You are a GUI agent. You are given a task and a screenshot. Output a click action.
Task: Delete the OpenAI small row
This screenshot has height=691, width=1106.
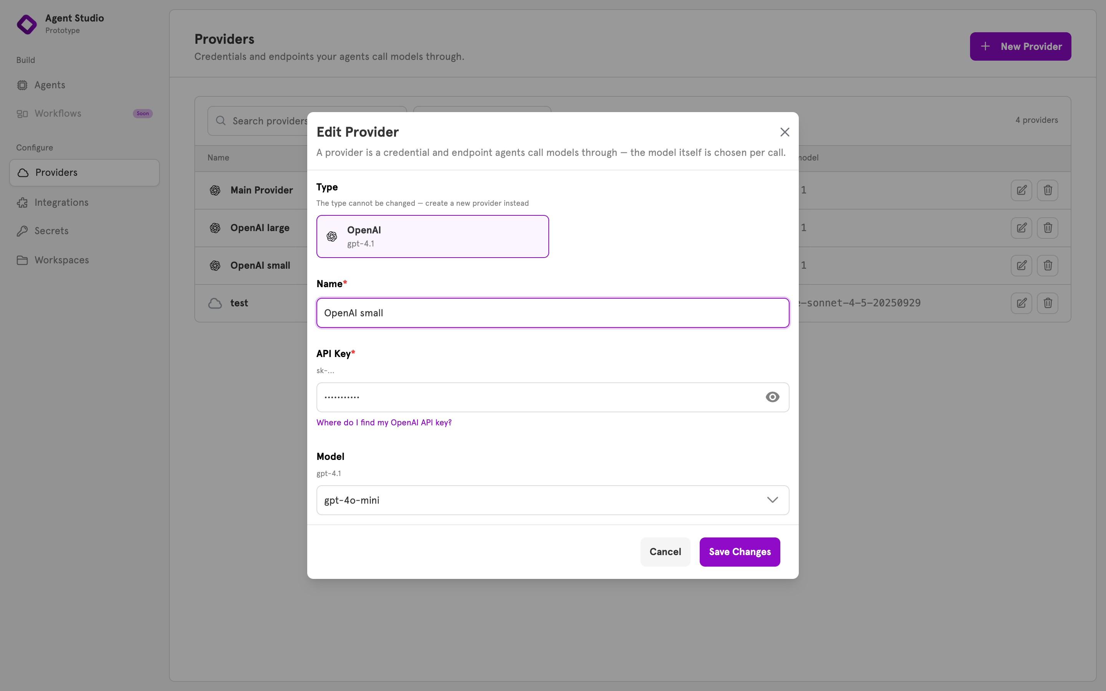click(1048, 266)
